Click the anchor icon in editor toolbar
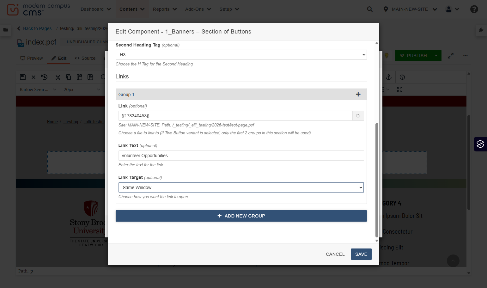Image resolution: width=487 pixels, height=288 pixels. click(x=389, y=77)
